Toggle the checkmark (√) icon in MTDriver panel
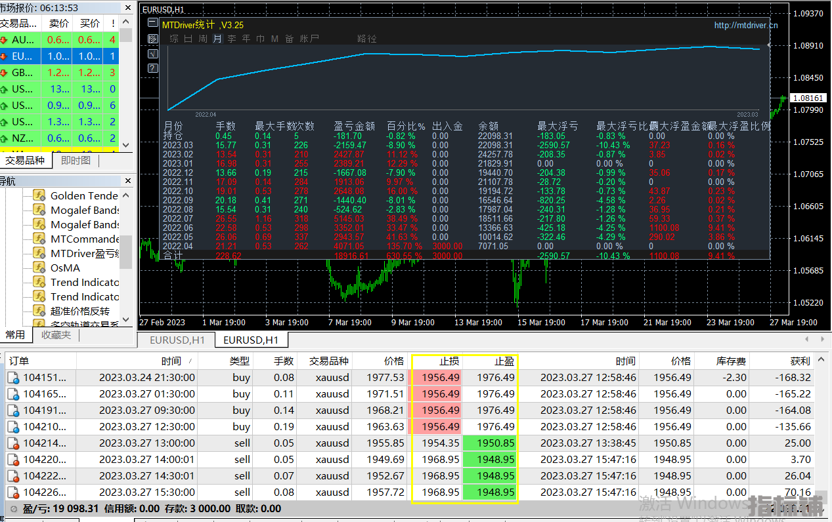 pyautogui.click(x=152, y=54)
